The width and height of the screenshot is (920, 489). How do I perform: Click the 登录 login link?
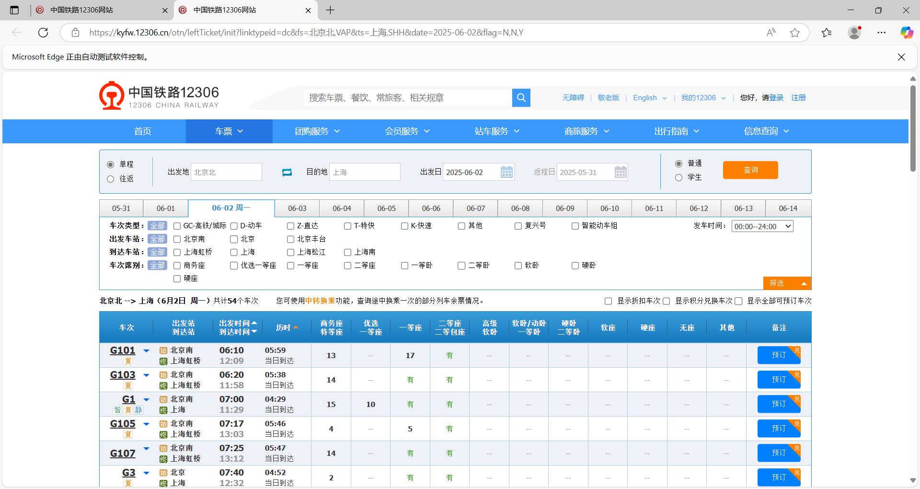coord(776,98)
